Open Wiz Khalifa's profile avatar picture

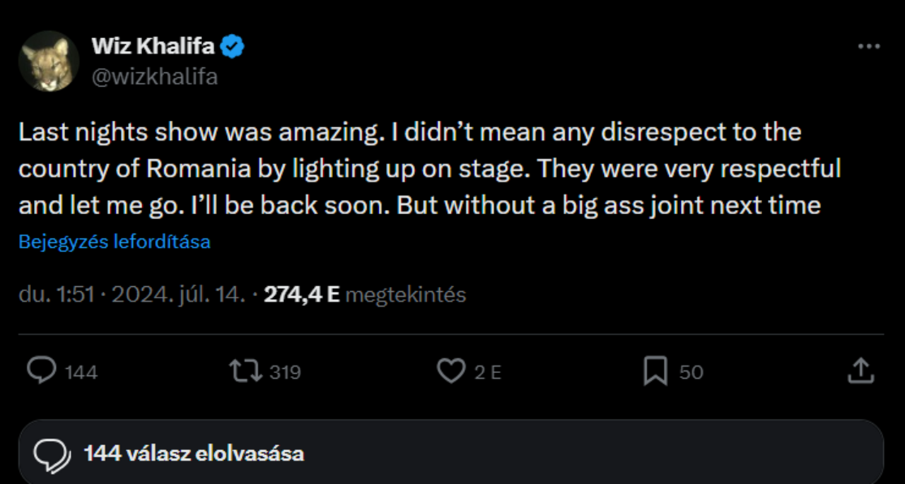tap(49, 61)
